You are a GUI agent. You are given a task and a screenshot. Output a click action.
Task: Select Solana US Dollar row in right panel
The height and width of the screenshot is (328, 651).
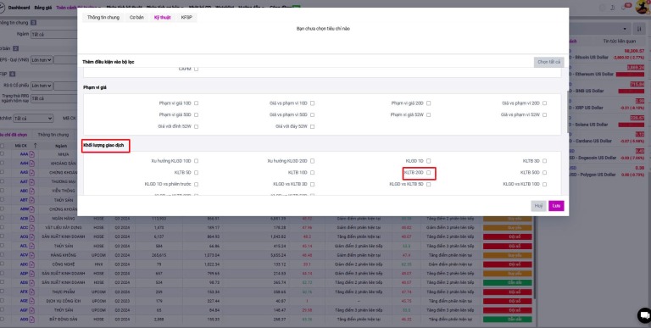pyautogui.click(x=607, y=121)
